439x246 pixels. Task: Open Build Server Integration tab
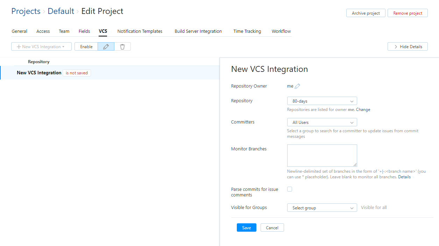click(x=198, y=31)
